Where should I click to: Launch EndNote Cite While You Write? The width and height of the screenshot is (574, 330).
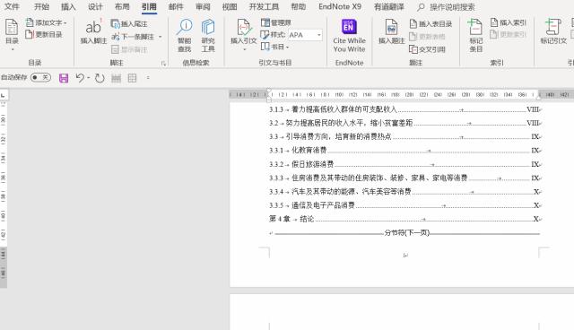coord(349,36)
